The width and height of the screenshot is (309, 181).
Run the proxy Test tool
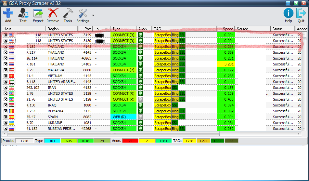(23, 13)
